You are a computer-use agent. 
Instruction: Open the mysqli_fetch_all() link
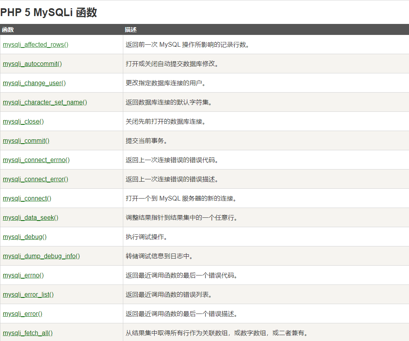point(27,333)
